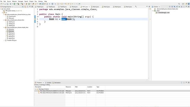Click the Last Edit Location icon

[66, 4]
